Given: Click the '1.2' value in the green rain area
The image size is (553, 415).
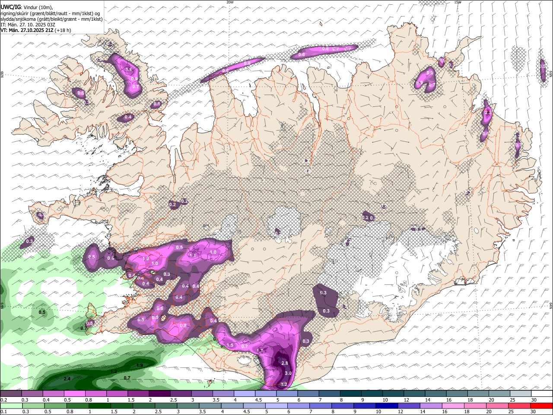Looking at the screenshot, I should 114,371.
